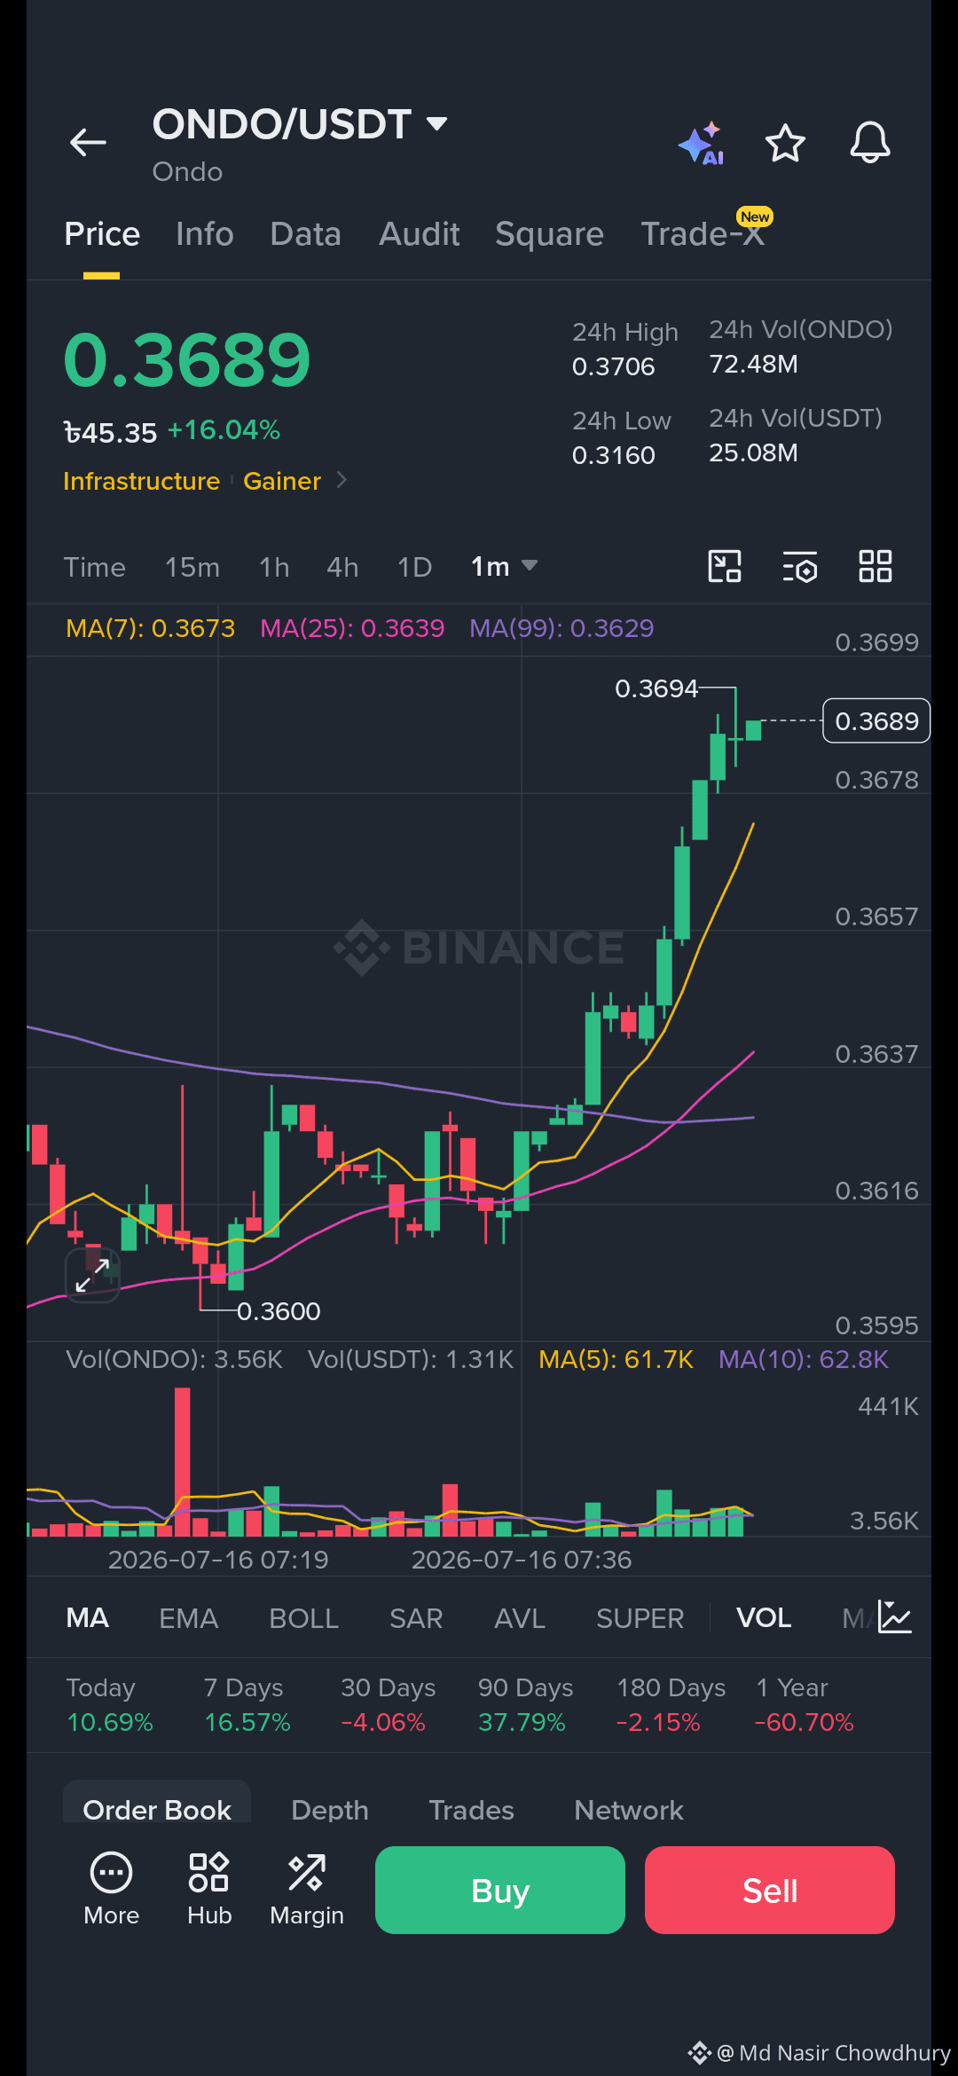Switch to the Audit tab
The height and width of the screenshot is (2076, 958).
pyautogui.click(x=420, y=234)
